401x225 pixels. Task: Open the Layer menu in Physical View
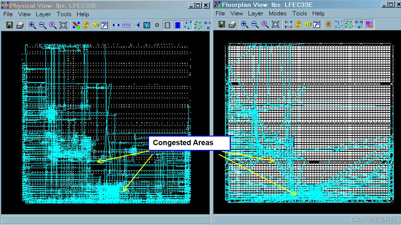pos(43,14)
